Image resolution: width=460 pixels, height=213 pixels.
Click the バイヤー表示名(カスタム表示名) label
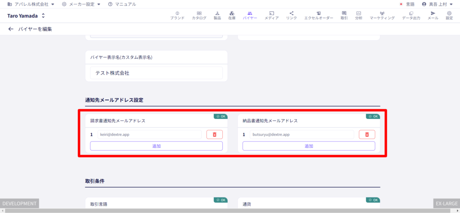[x=121, y=57]
